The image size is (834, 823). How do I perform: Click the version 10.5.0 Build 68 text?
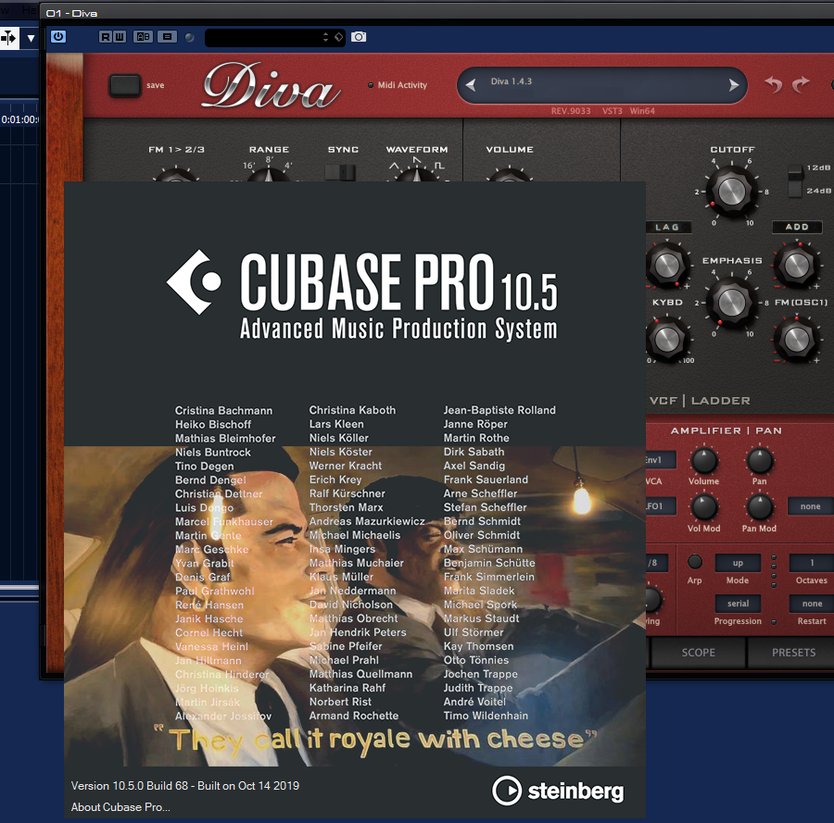185,785
